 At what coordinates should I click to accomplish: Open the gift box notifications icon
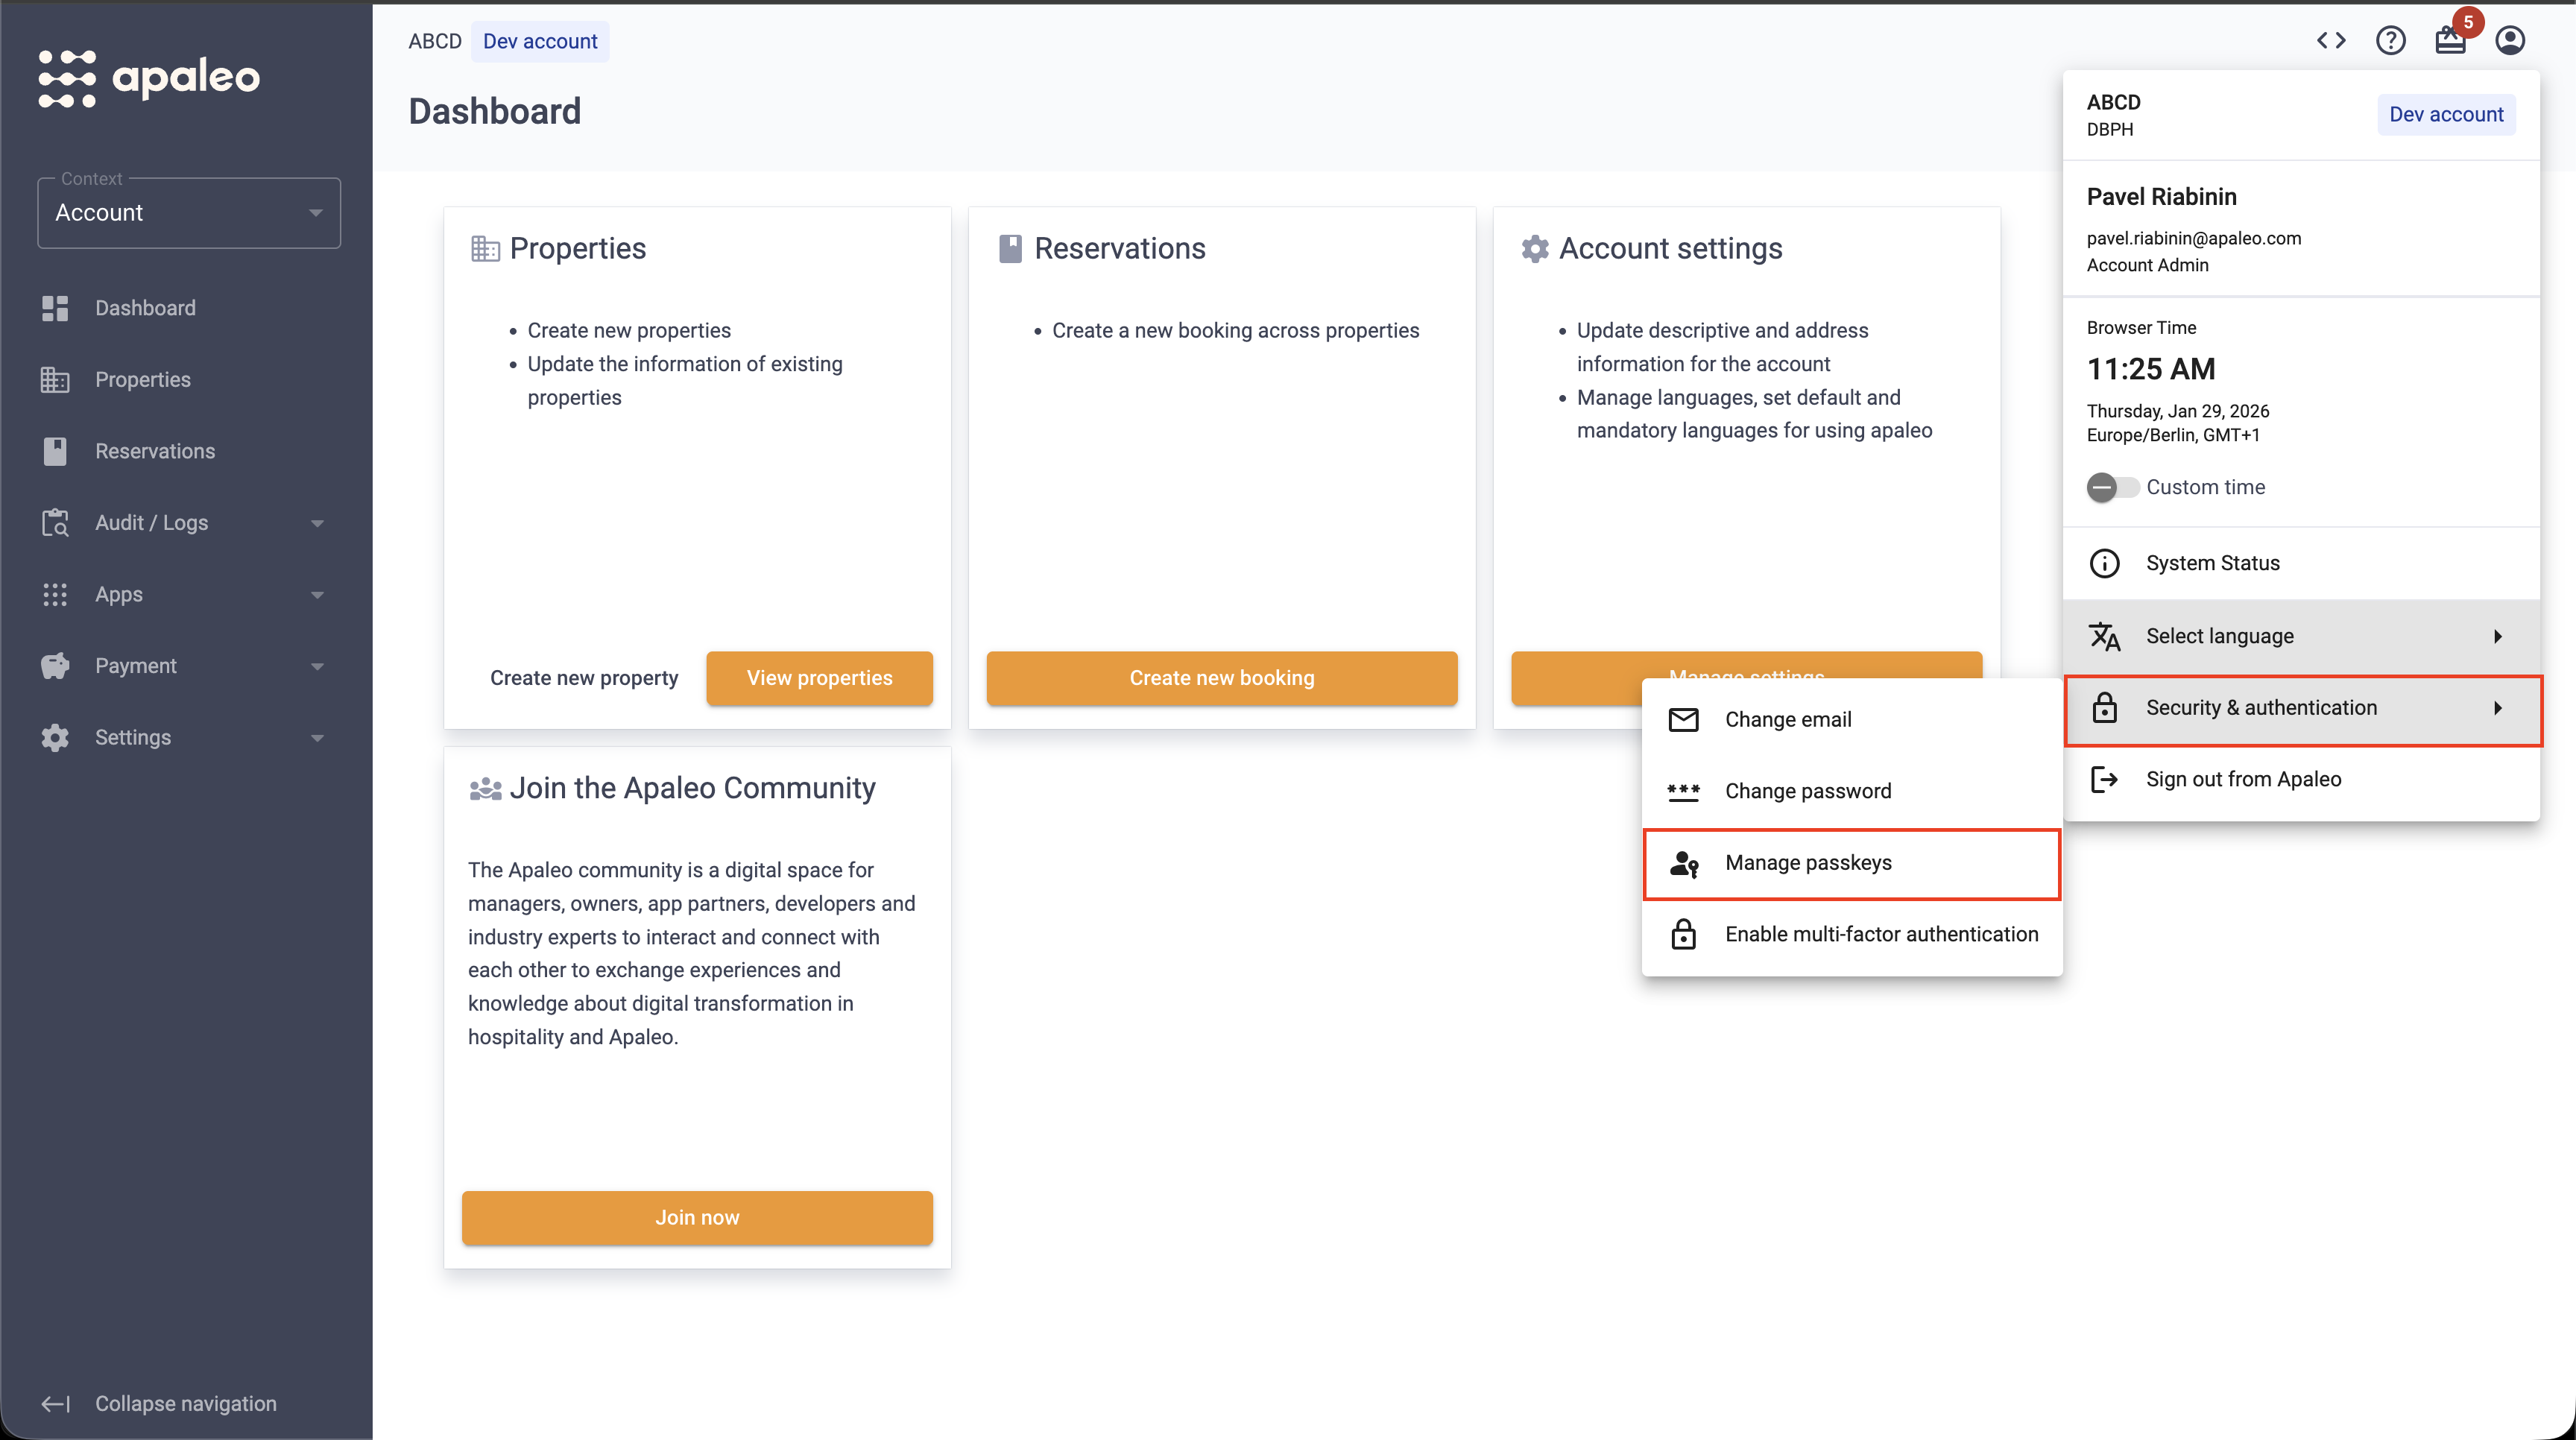tap(2450, 41)
